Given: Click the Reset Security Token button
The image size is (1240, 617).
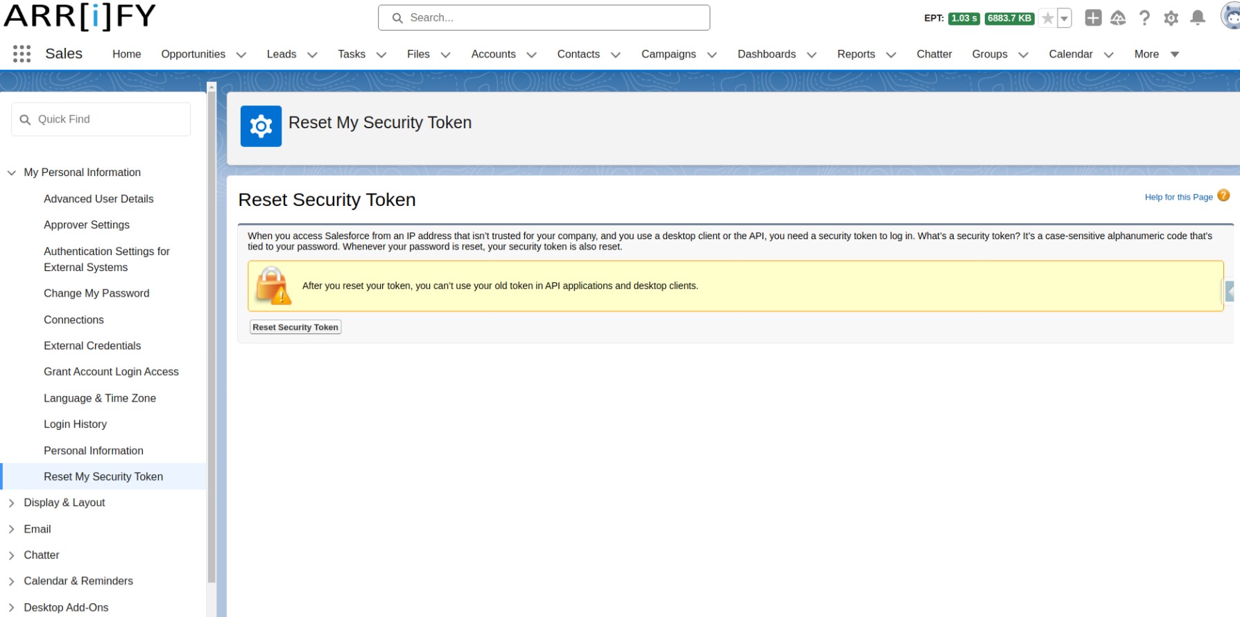Looking at the screenshot, I should pyautogui.click(x=295, y=327).
